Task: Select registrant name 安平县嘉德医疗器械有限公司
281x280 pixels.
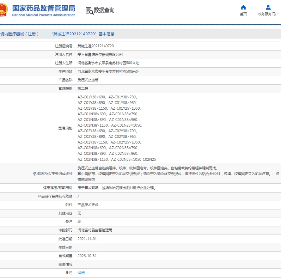Action: [x=100, y=55]
